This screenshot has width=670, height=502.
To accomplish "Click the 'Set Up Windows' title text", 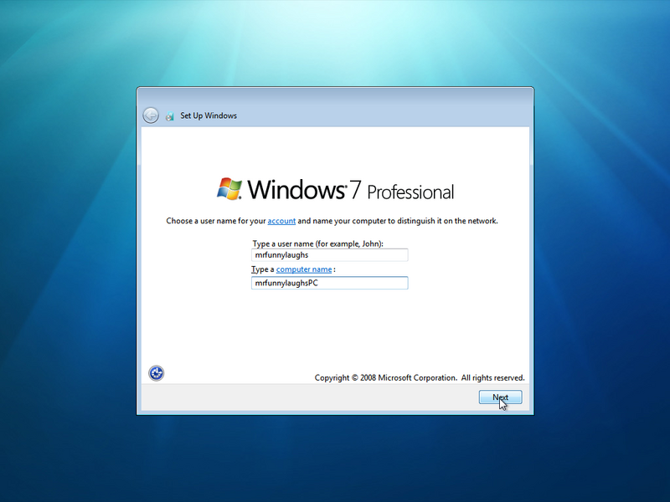I will tap(209, 115).
